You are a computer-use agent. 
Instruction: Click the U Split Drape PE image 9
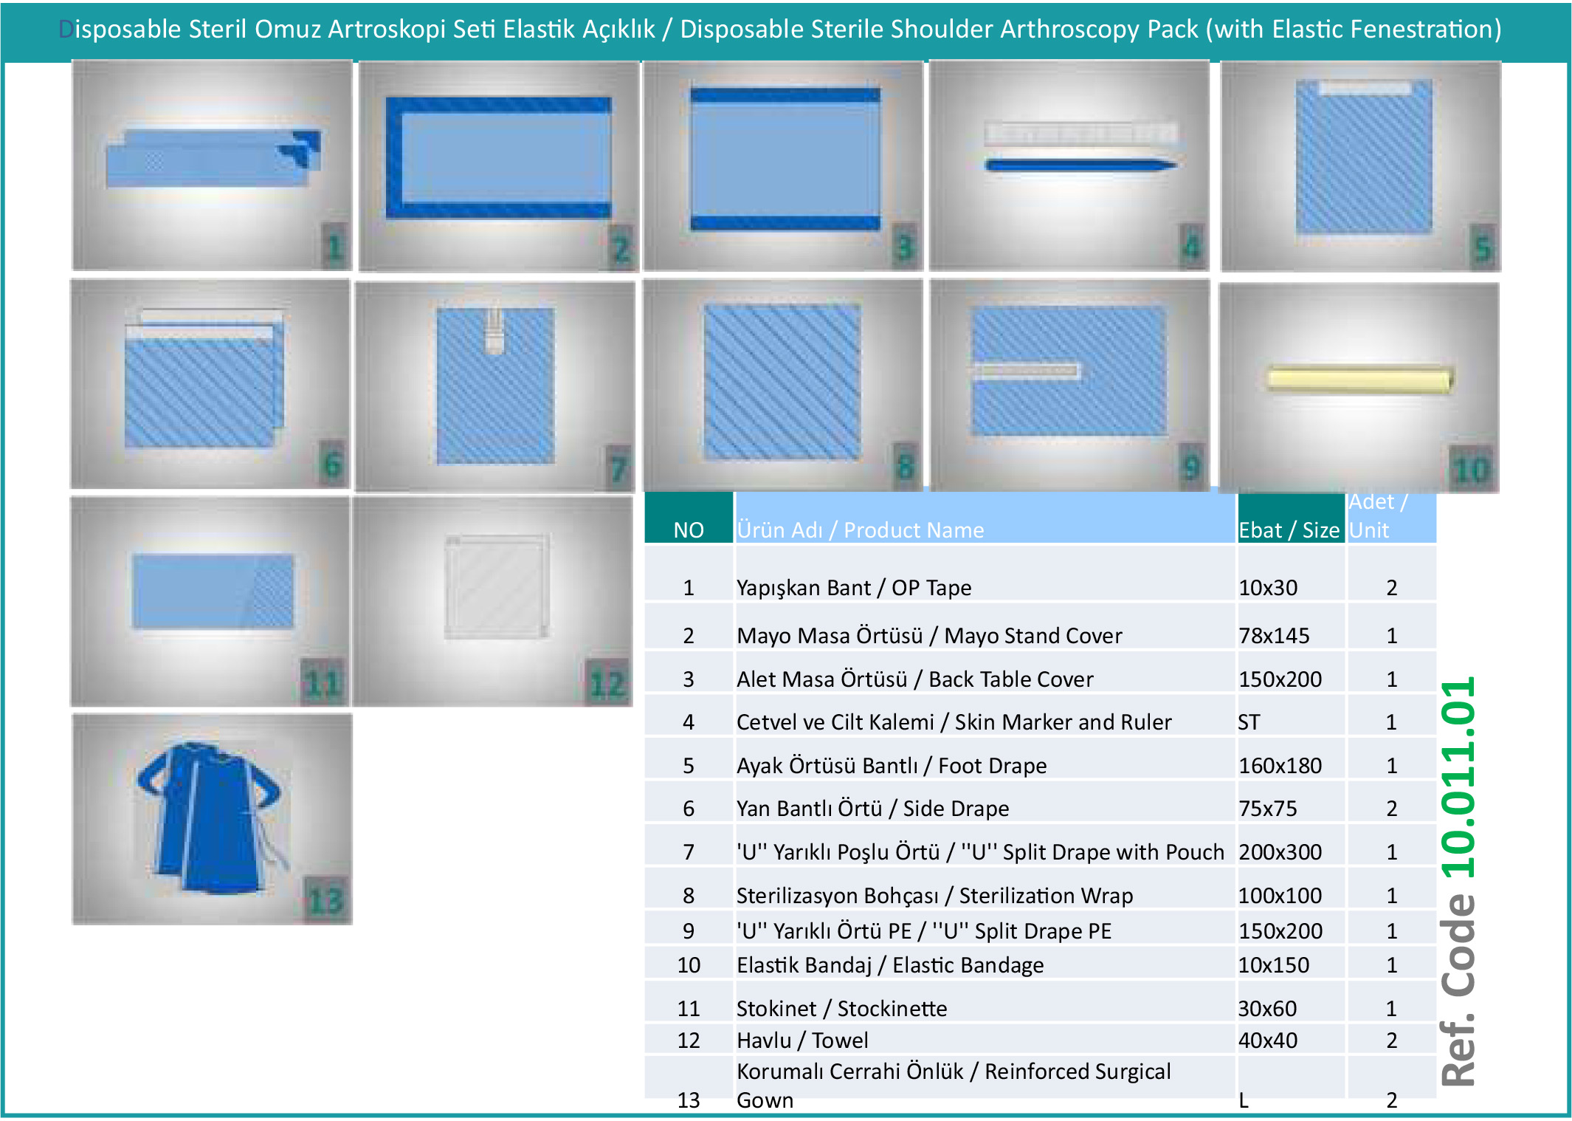pyautogui.click(x=1069, y=385)
